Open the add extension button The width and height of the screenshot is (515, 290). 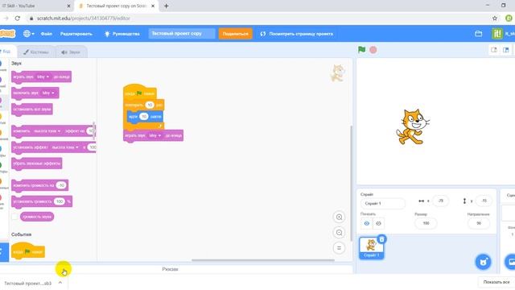3,252
